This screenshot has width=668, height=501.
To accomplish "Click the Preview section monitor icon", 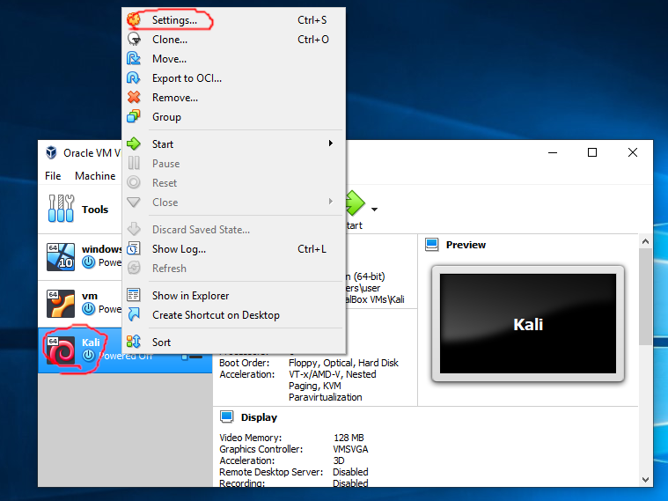I will tap(431, 244).
